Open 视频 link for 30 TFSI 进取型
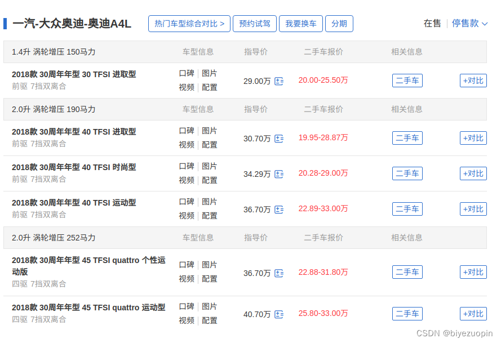The image size is (501, 343). (x=187, y=87)
